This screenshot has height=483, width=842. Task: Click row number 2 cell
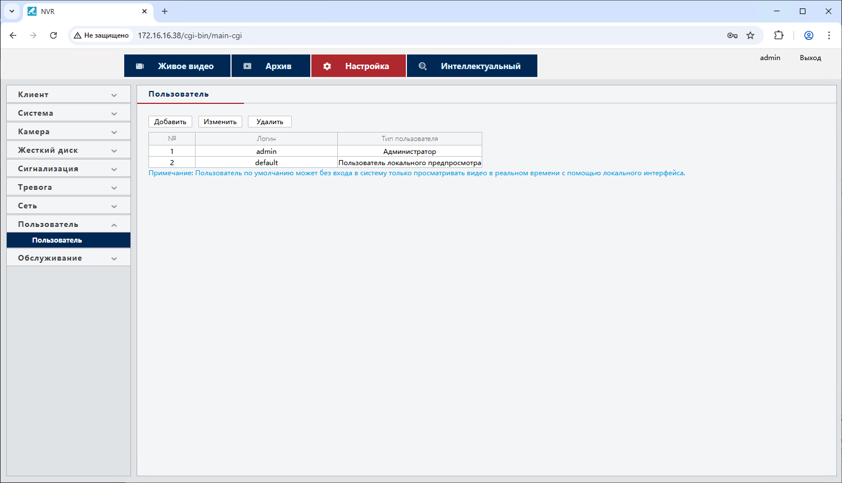pyautogui.click(x=172, y=162)
